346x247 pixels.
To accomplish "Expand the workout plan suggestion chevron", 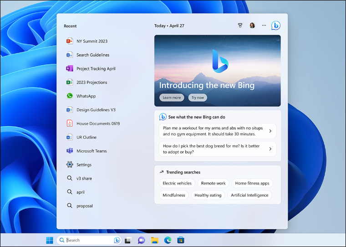I will 270,131.
